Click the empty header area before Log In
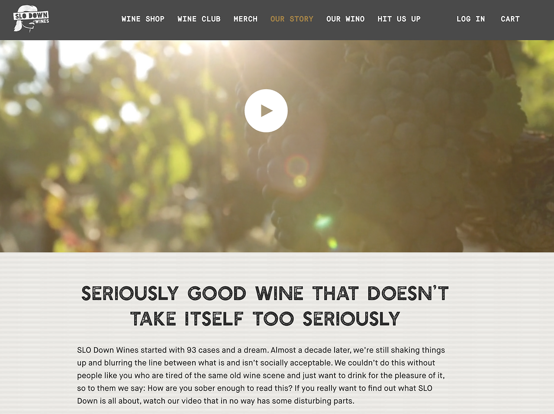The image size is (554, 414). tap(438, 19)
